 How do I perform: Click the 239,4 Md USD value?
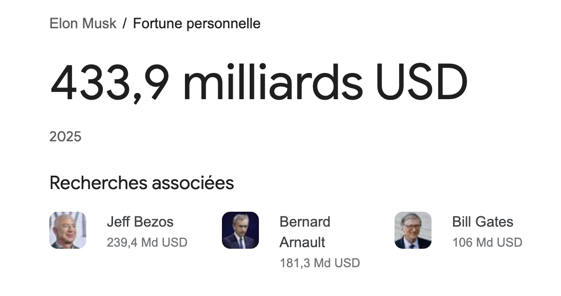click(x=147, y=243)
